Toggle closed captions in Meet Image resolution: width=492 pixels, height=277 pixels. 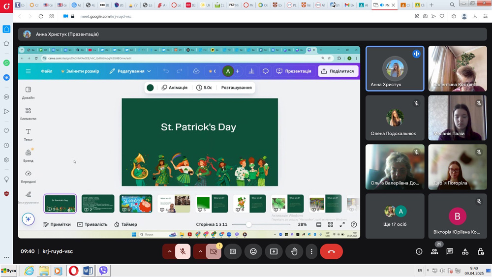pyautogui.click(x=233, y=251)
